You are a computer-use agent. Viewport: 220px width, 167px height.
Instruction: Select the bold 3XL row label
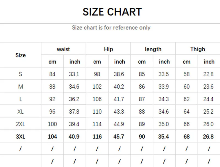[x=21, y=137]
